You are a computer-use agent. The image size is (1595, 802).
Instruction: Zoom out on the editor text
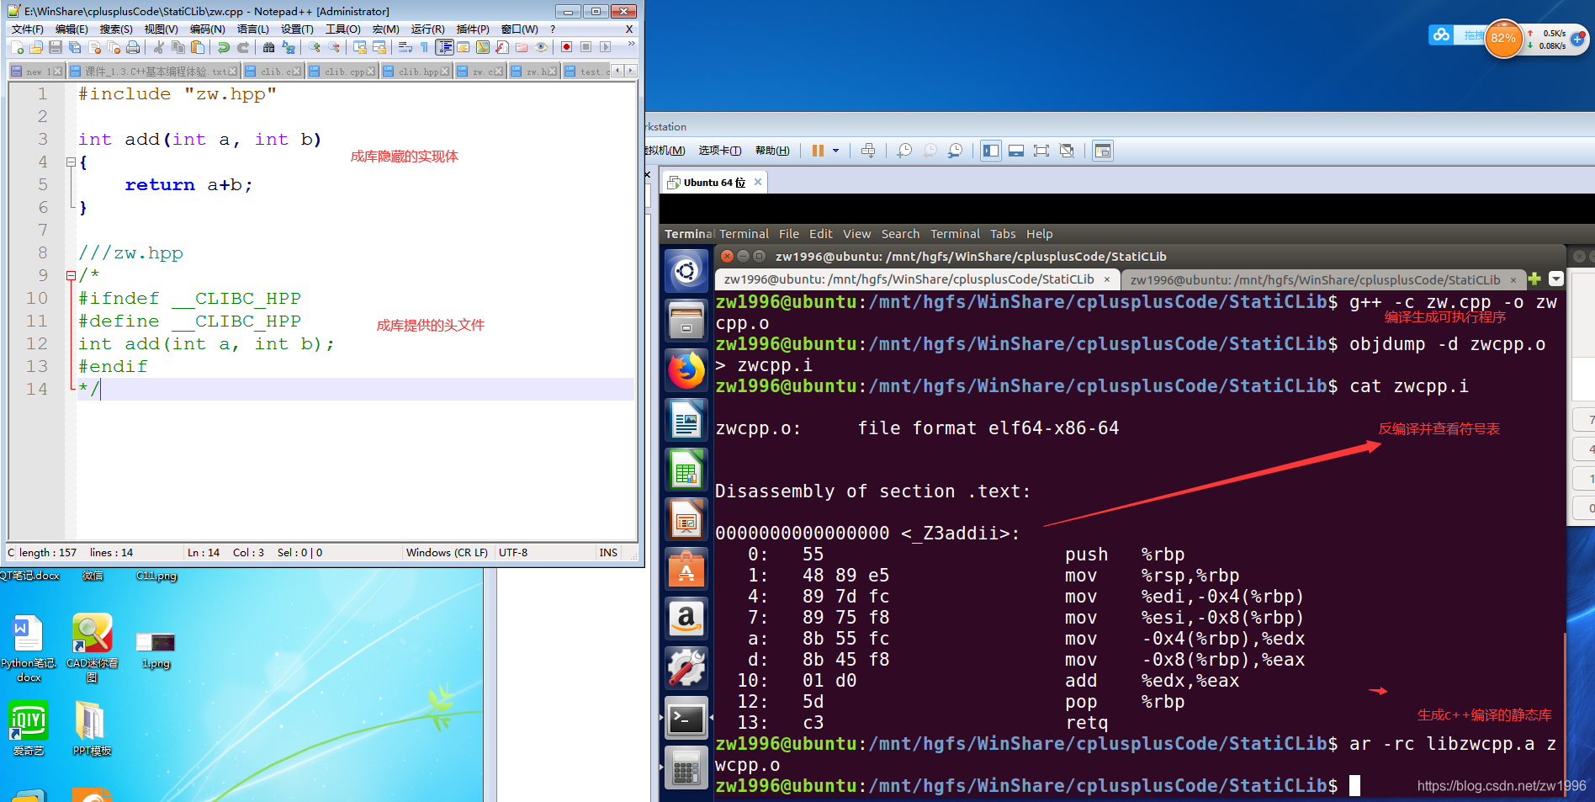(x=333, y=47)
